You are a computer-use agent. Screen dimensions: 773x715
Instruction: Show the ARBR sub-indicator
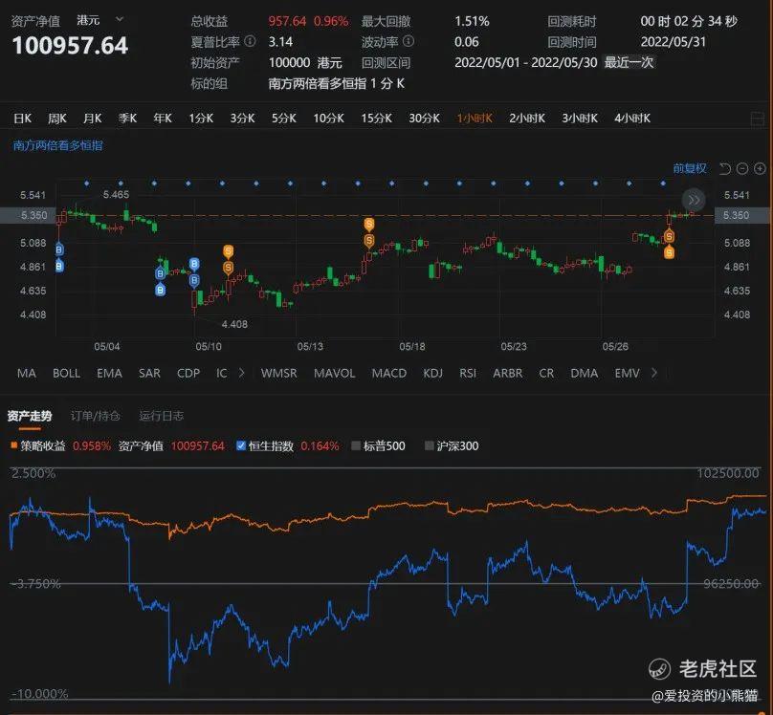click(507, 373)
